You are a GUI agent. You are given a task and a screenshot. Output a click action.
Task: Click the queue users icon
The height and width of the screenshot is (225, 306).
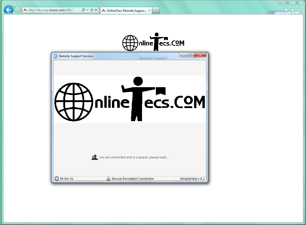coord(95,157)
